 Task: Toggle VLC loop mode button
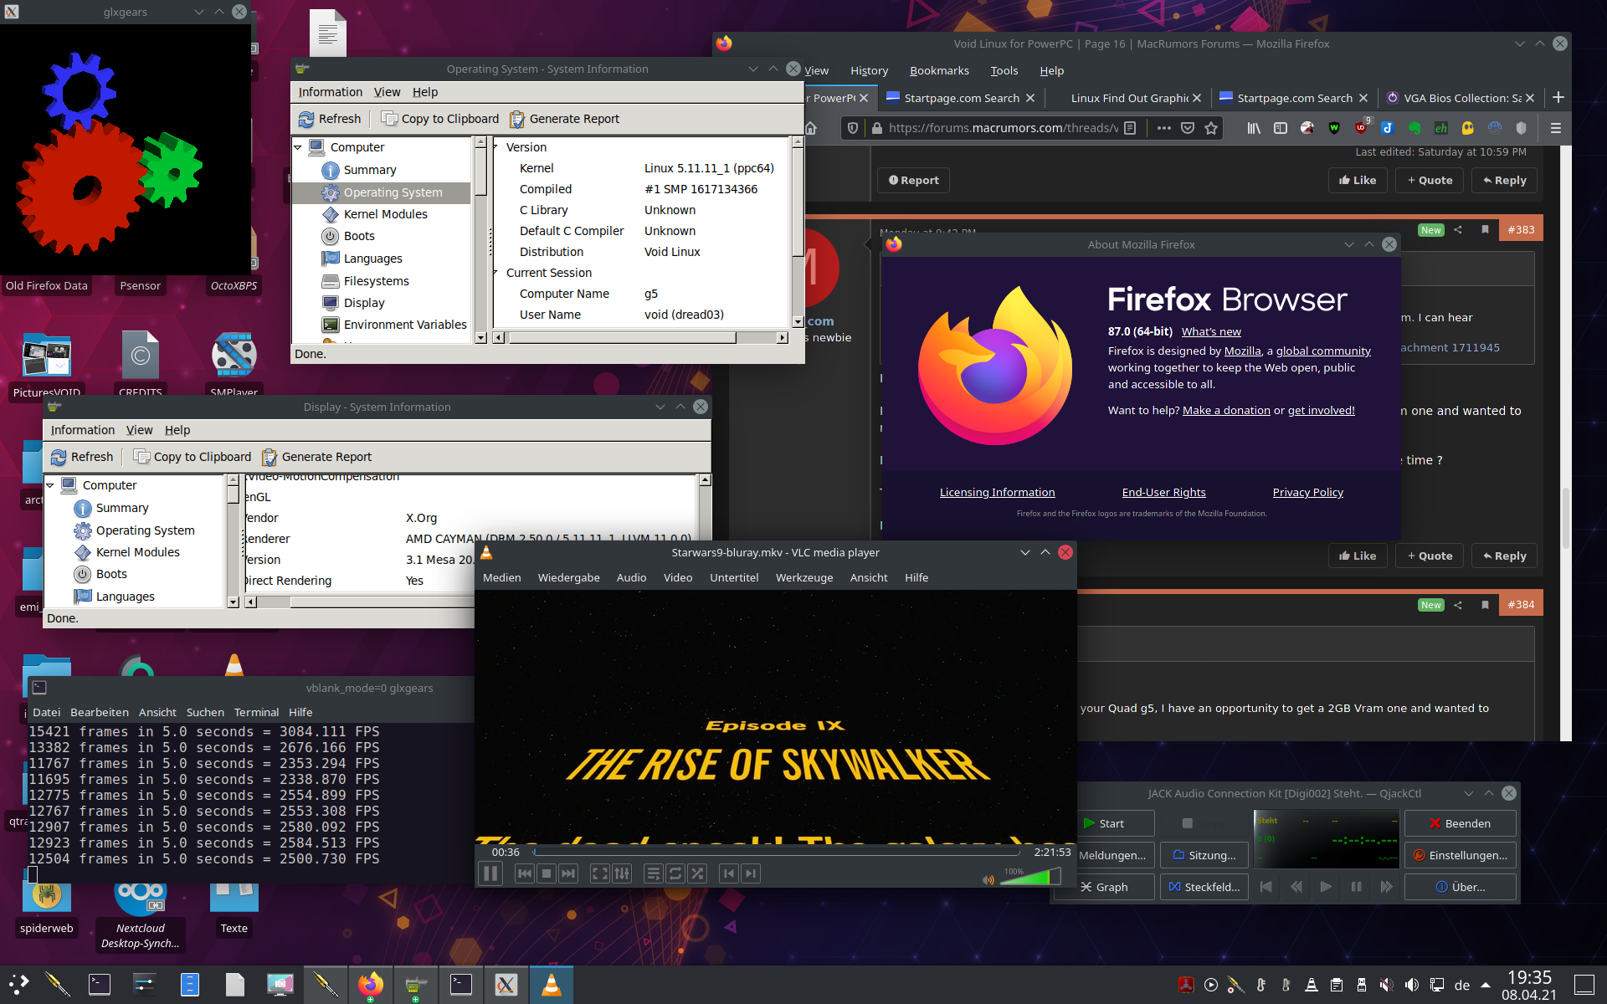click(x=675, y=873)
